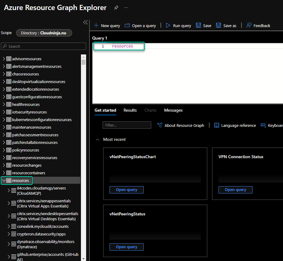Screen dimensions: 283x261
Task: Open the About Resource Graph link
Action: click(x=184, y=126)
